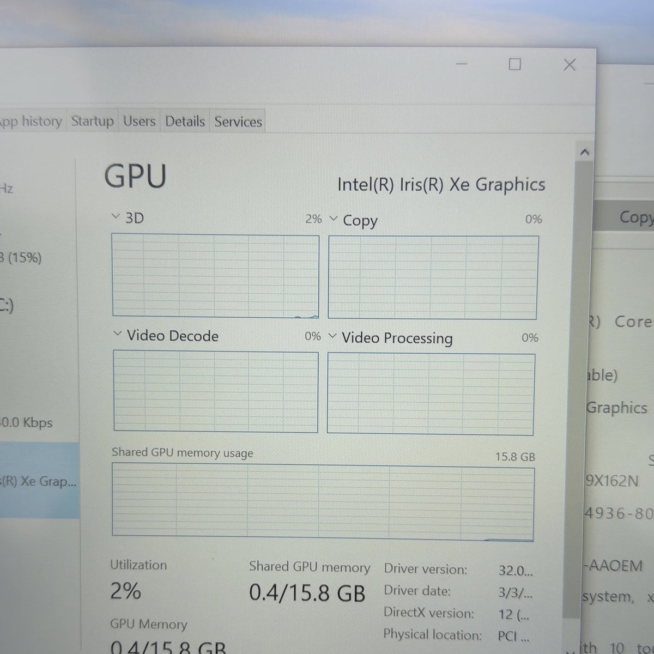Open the Video Processing engine dropdown chevron
Viewport: 654px width, 654px height.
point(333,336)
